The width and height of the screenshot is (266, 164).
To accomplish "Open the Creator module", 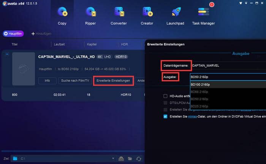I will click(x=147, y=16).
